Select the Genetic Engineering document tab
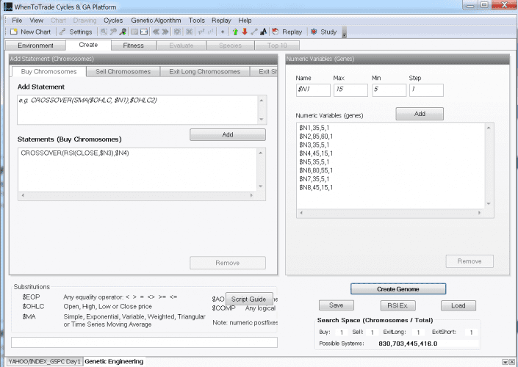This screenshot has width=518, height=367. 114,361
